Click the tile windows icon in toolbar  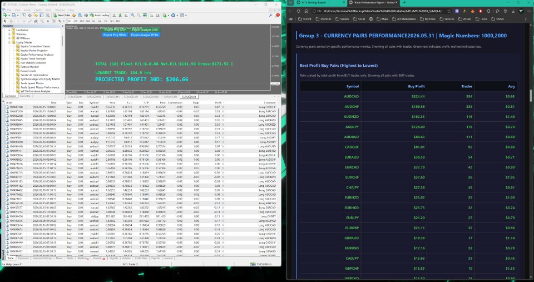pos(145,16)
